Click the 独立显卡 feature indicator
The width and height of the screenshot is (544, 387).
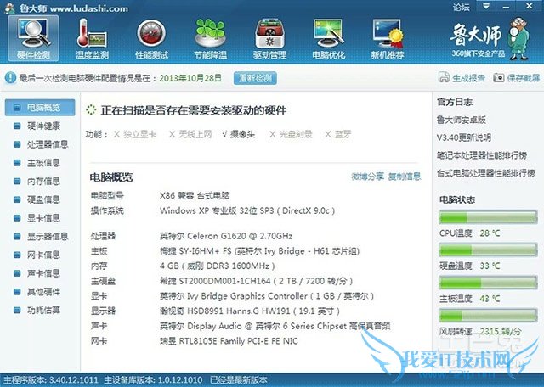(135, 134)
